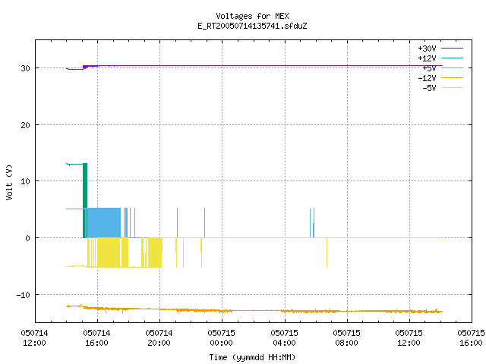Viewport: 486px width, 364px height.
Task: Click the x-axis tick 050715 00:00
Action: pyautogui.click(x=221, y=338)
